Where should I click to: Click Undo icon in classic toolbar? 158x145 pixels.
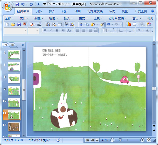click(x=108, y=24)
